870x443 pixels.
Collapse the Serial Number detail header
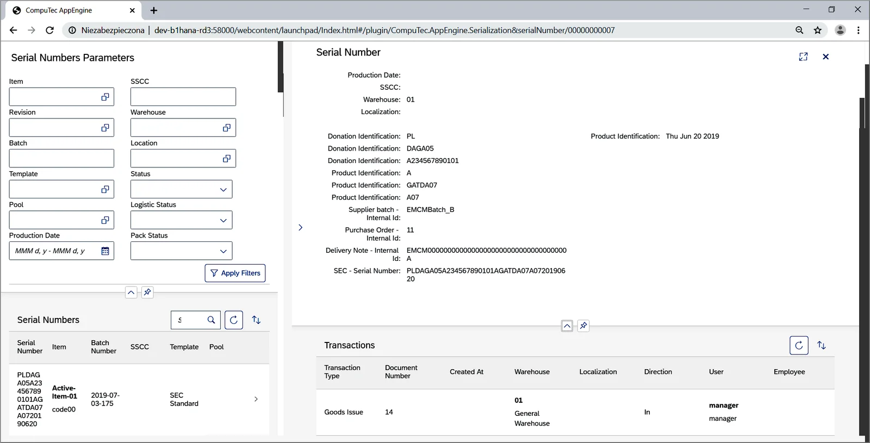567,326
